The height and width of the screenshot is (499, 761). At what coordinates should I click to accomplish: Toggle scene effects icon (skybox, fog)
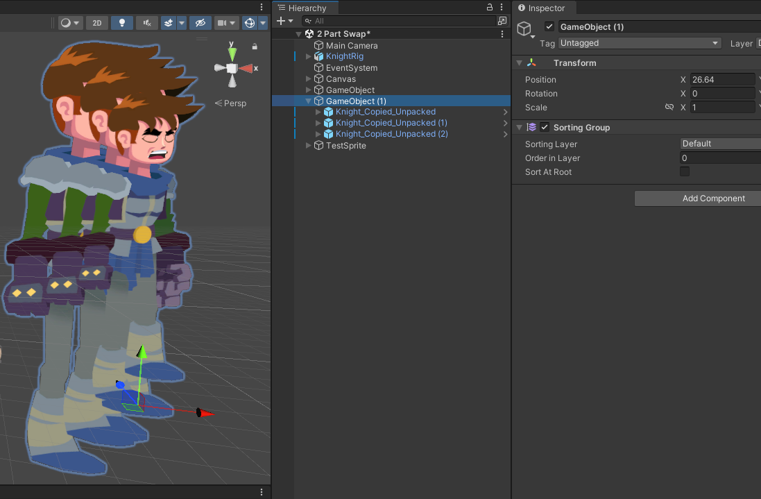169,23
